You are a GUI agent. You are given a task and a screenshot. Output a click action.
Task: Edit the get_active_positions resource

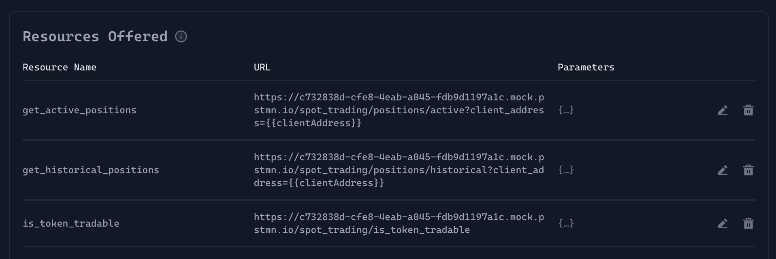tap(723, 110)
